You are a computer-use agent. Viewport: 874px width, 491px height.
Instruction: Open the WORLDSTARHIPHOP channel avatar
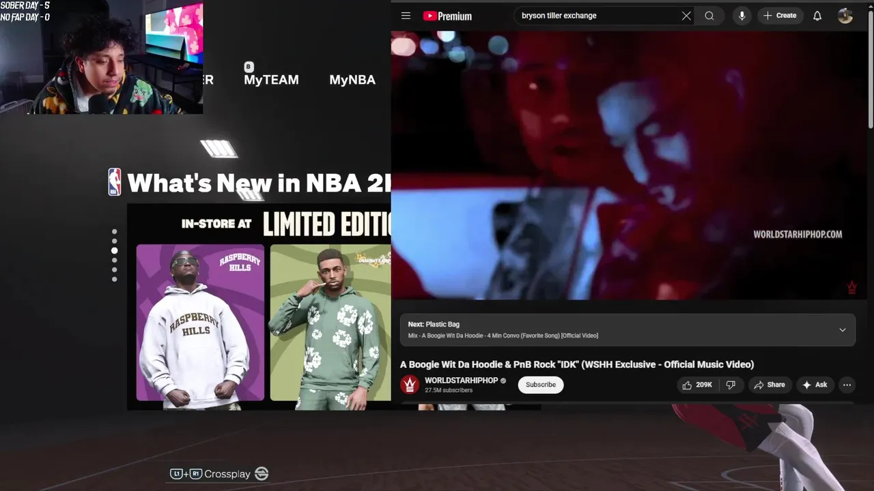pyautogui.click(x=410, y=385)
